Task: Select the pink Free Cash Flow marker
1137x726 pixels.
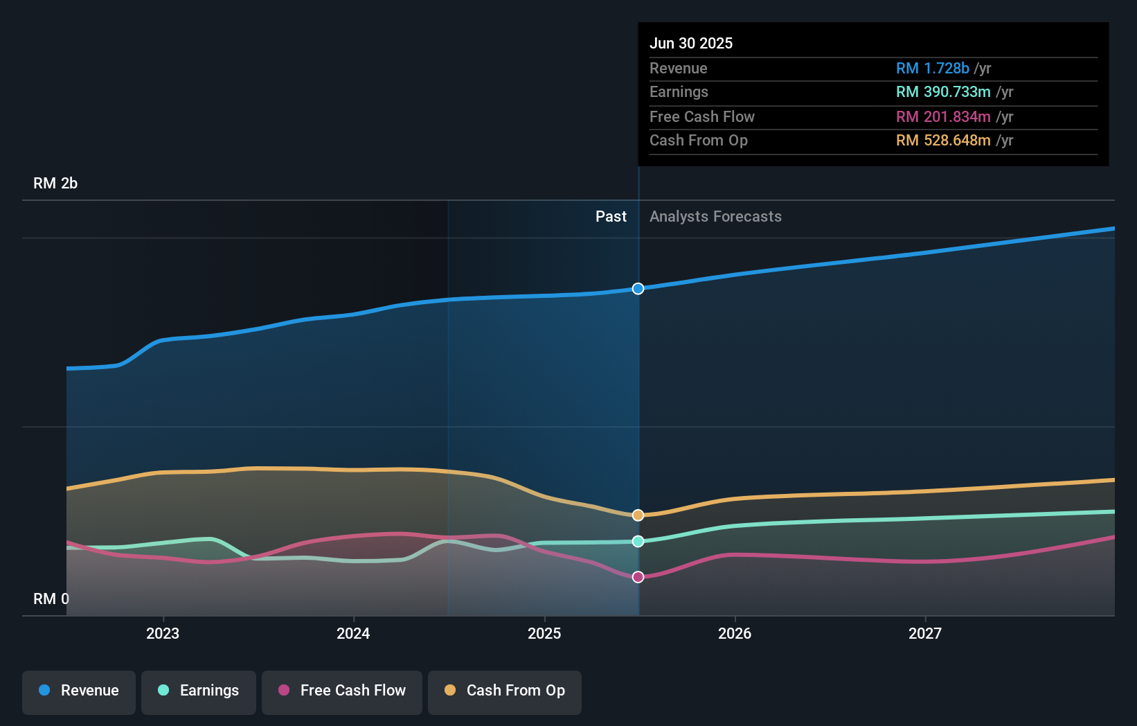Action: tap(638, 576)
